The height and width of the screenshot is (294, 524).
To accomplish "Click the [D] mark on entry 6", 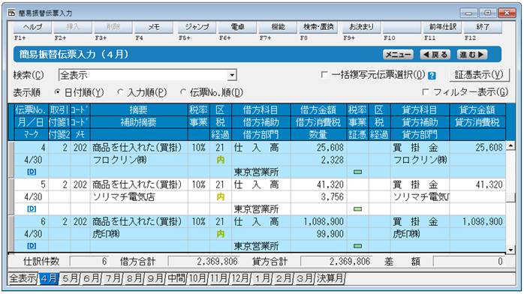I will [32, 246].
